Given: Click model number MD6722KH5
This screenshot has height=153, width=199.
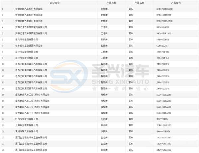Looking at the screenshot, I should coord(162,119).
